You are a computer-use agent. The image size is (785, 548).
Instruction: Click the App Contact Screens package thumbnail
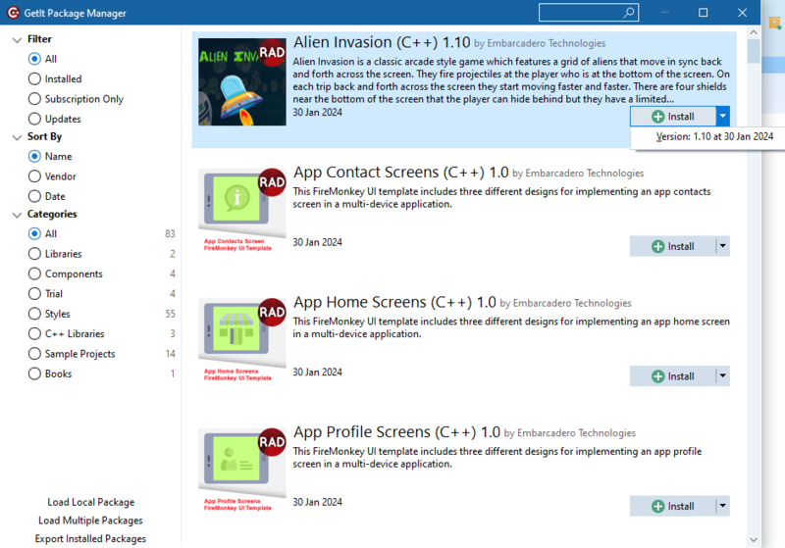point(242,211)
